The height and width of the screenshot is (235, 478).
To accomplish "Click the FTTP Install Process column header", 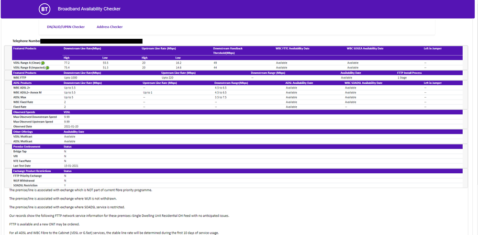I will pyautogui.click(x=411, y=73).
